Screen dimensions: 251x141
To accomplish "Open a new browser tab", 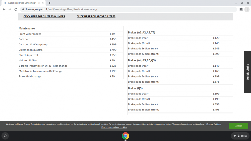I will tap(50, 3).
